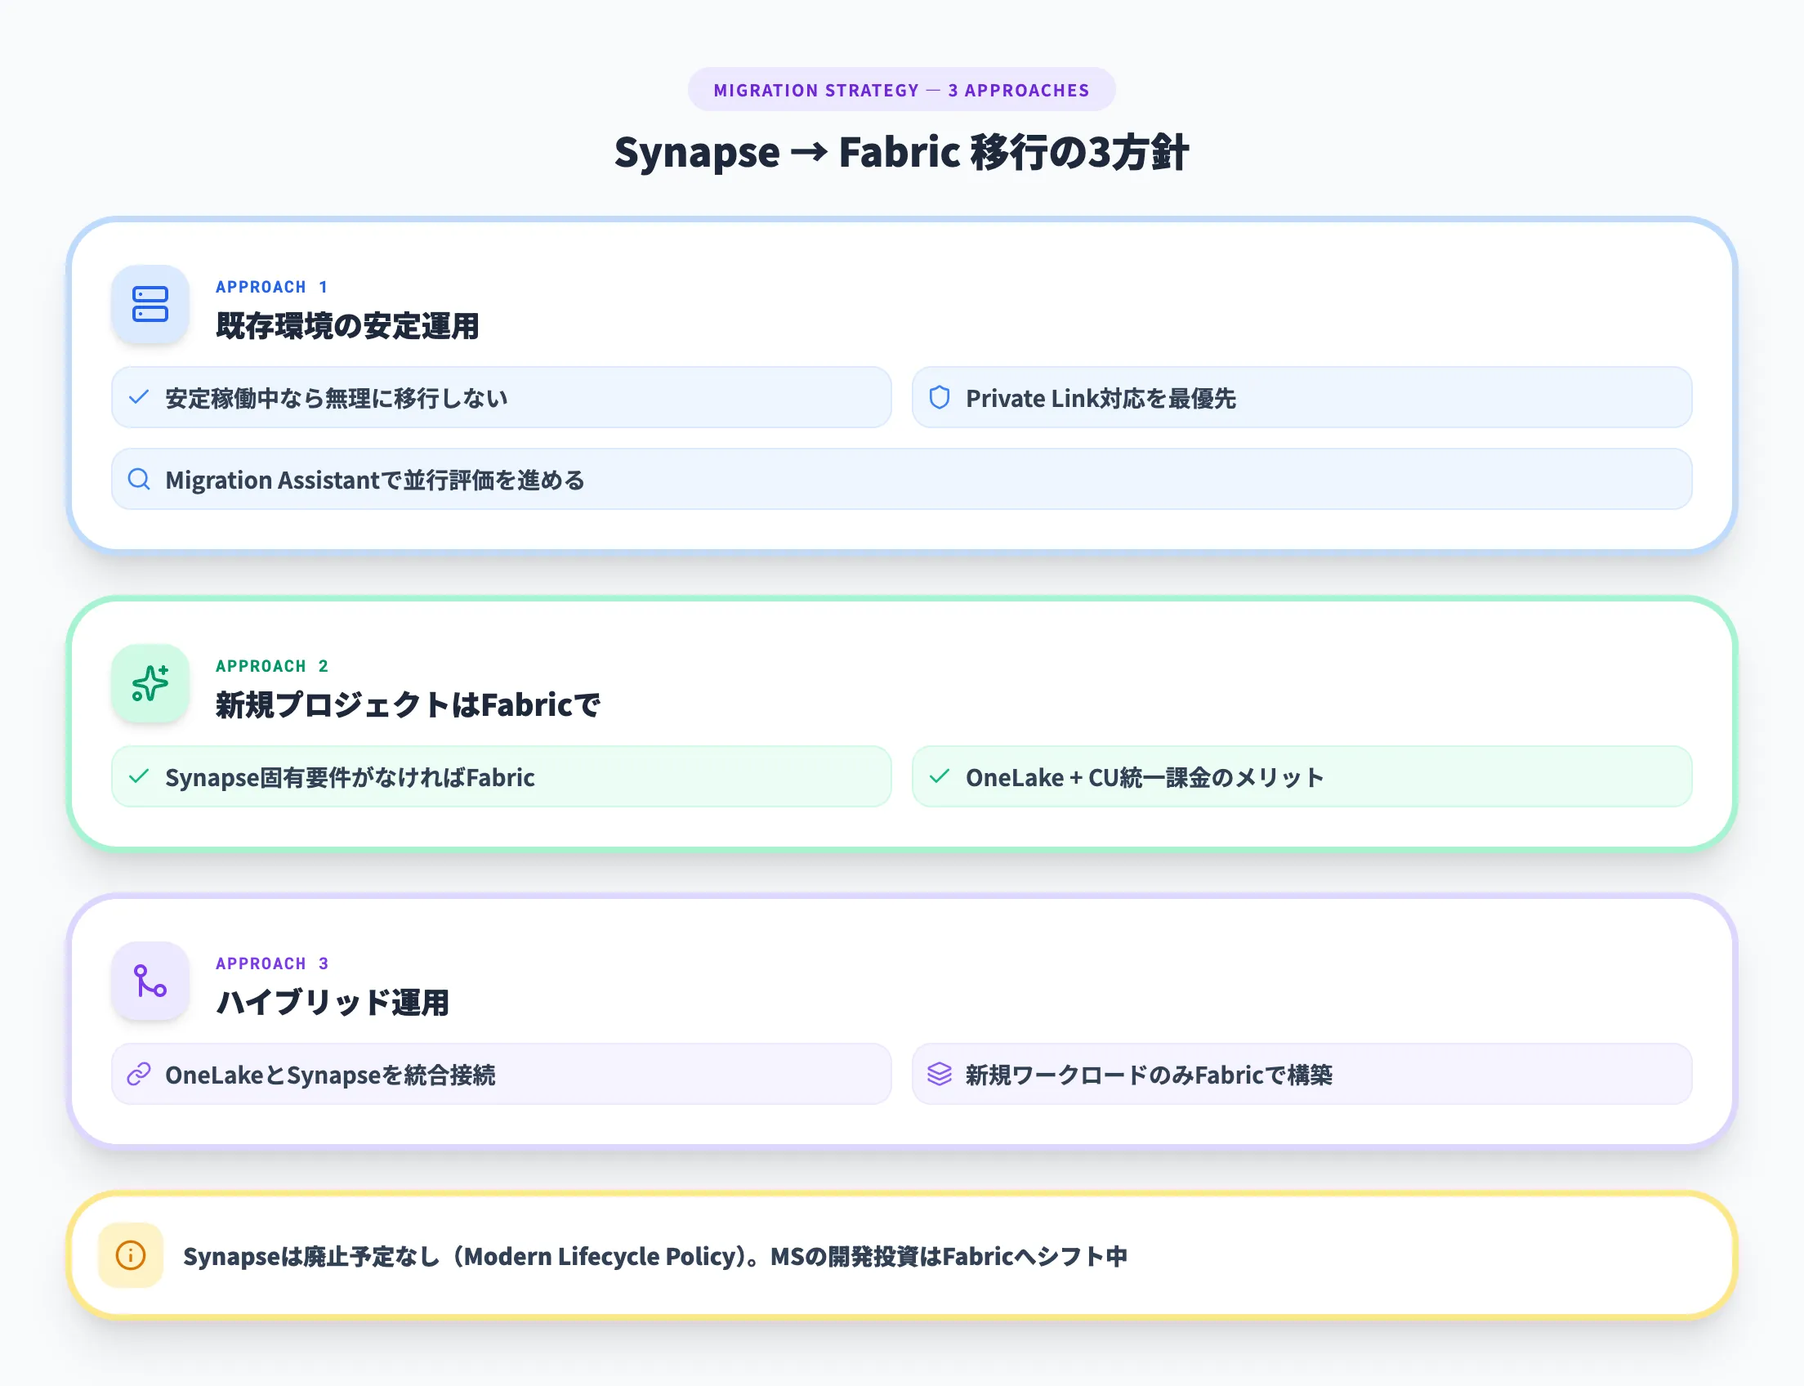The width and height of the screenshot is (1804, 1386).
Task: Click the sparkles icon for Approach 2
Action: pyautogui.click(x=150, y=683)
